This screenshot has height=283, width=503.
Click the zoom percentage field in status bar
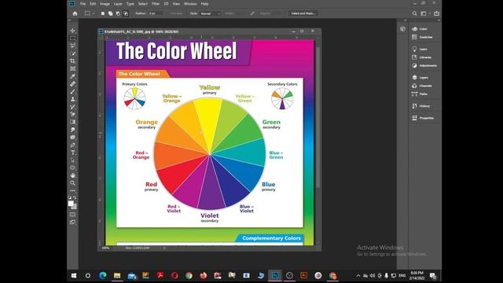(105, 248)
